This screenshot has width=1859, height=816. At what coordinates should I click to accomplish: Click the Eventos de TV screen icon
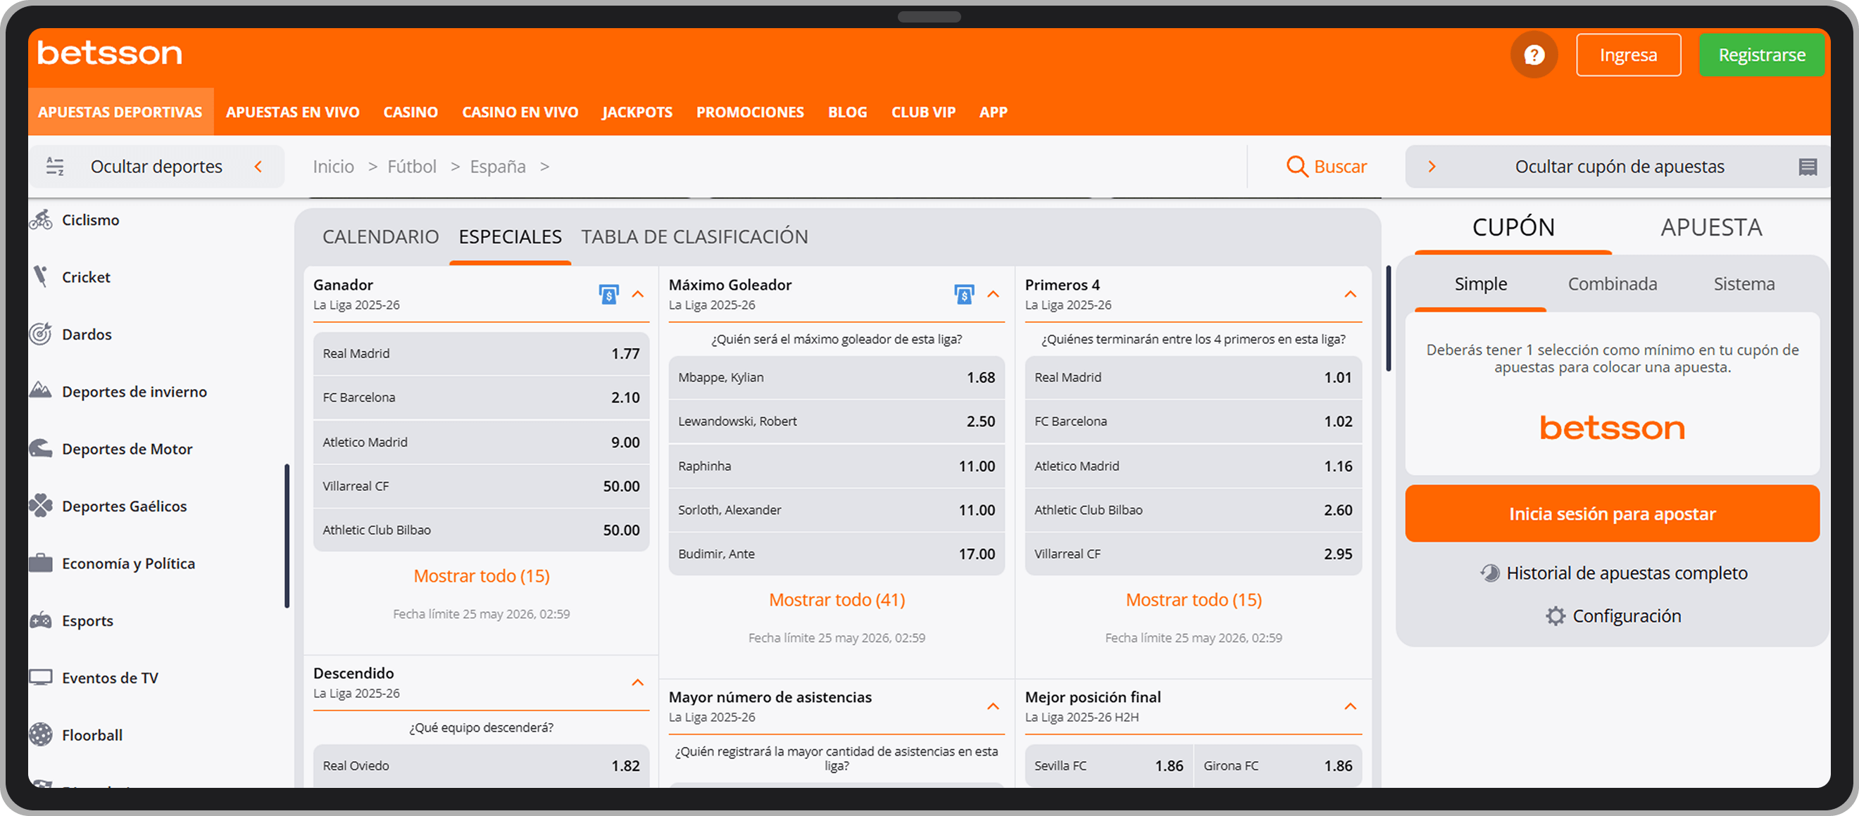[x=41, y=677]
